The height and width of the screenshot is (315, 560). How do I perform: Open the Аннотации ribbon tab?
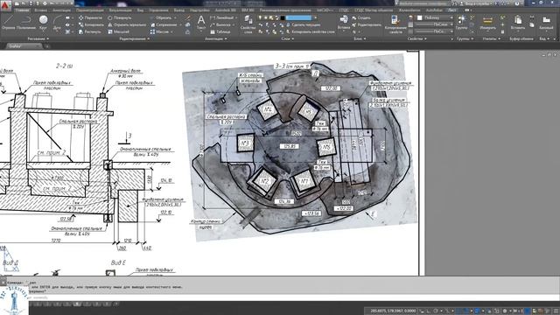pos(61,10)
